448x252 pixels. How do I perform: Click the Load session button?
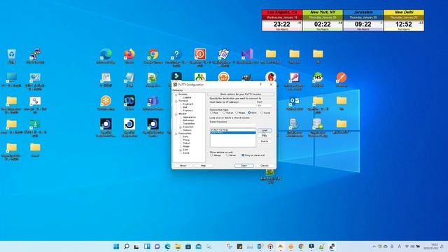coord(265,131)
